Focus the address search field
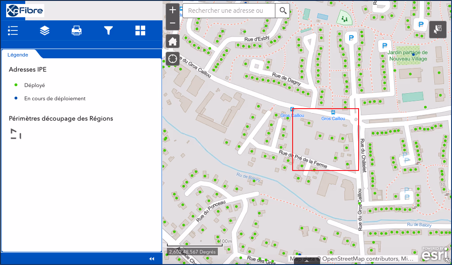Viewport: 452px width, 265px height. (229, 11)
